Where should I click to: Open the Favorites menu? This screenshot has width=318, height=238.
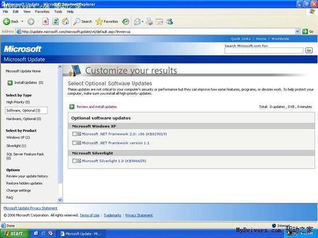(42, 12)
